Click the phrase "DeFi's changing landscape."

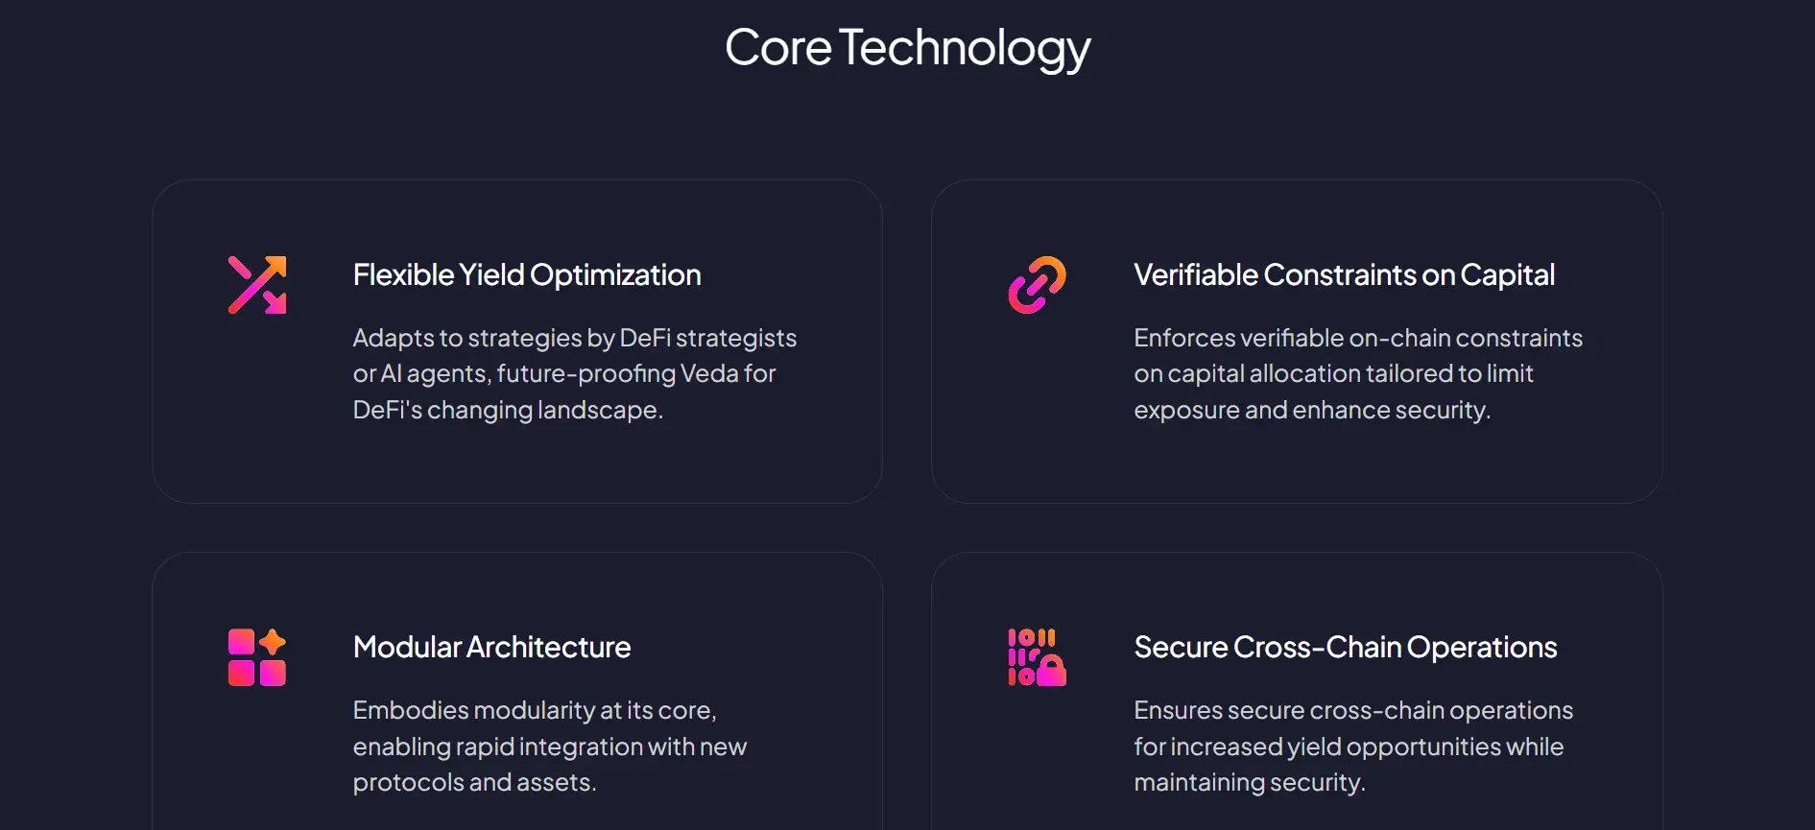coord(508,411)
